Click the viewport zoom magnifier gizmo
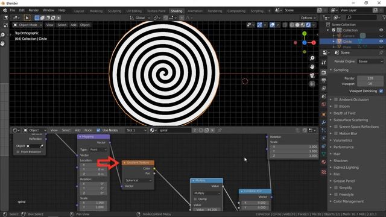 click(312, 58)
